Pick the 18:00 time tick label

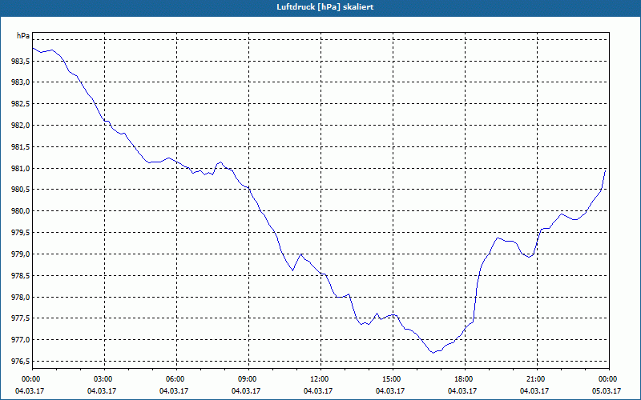tap(465, 379)
